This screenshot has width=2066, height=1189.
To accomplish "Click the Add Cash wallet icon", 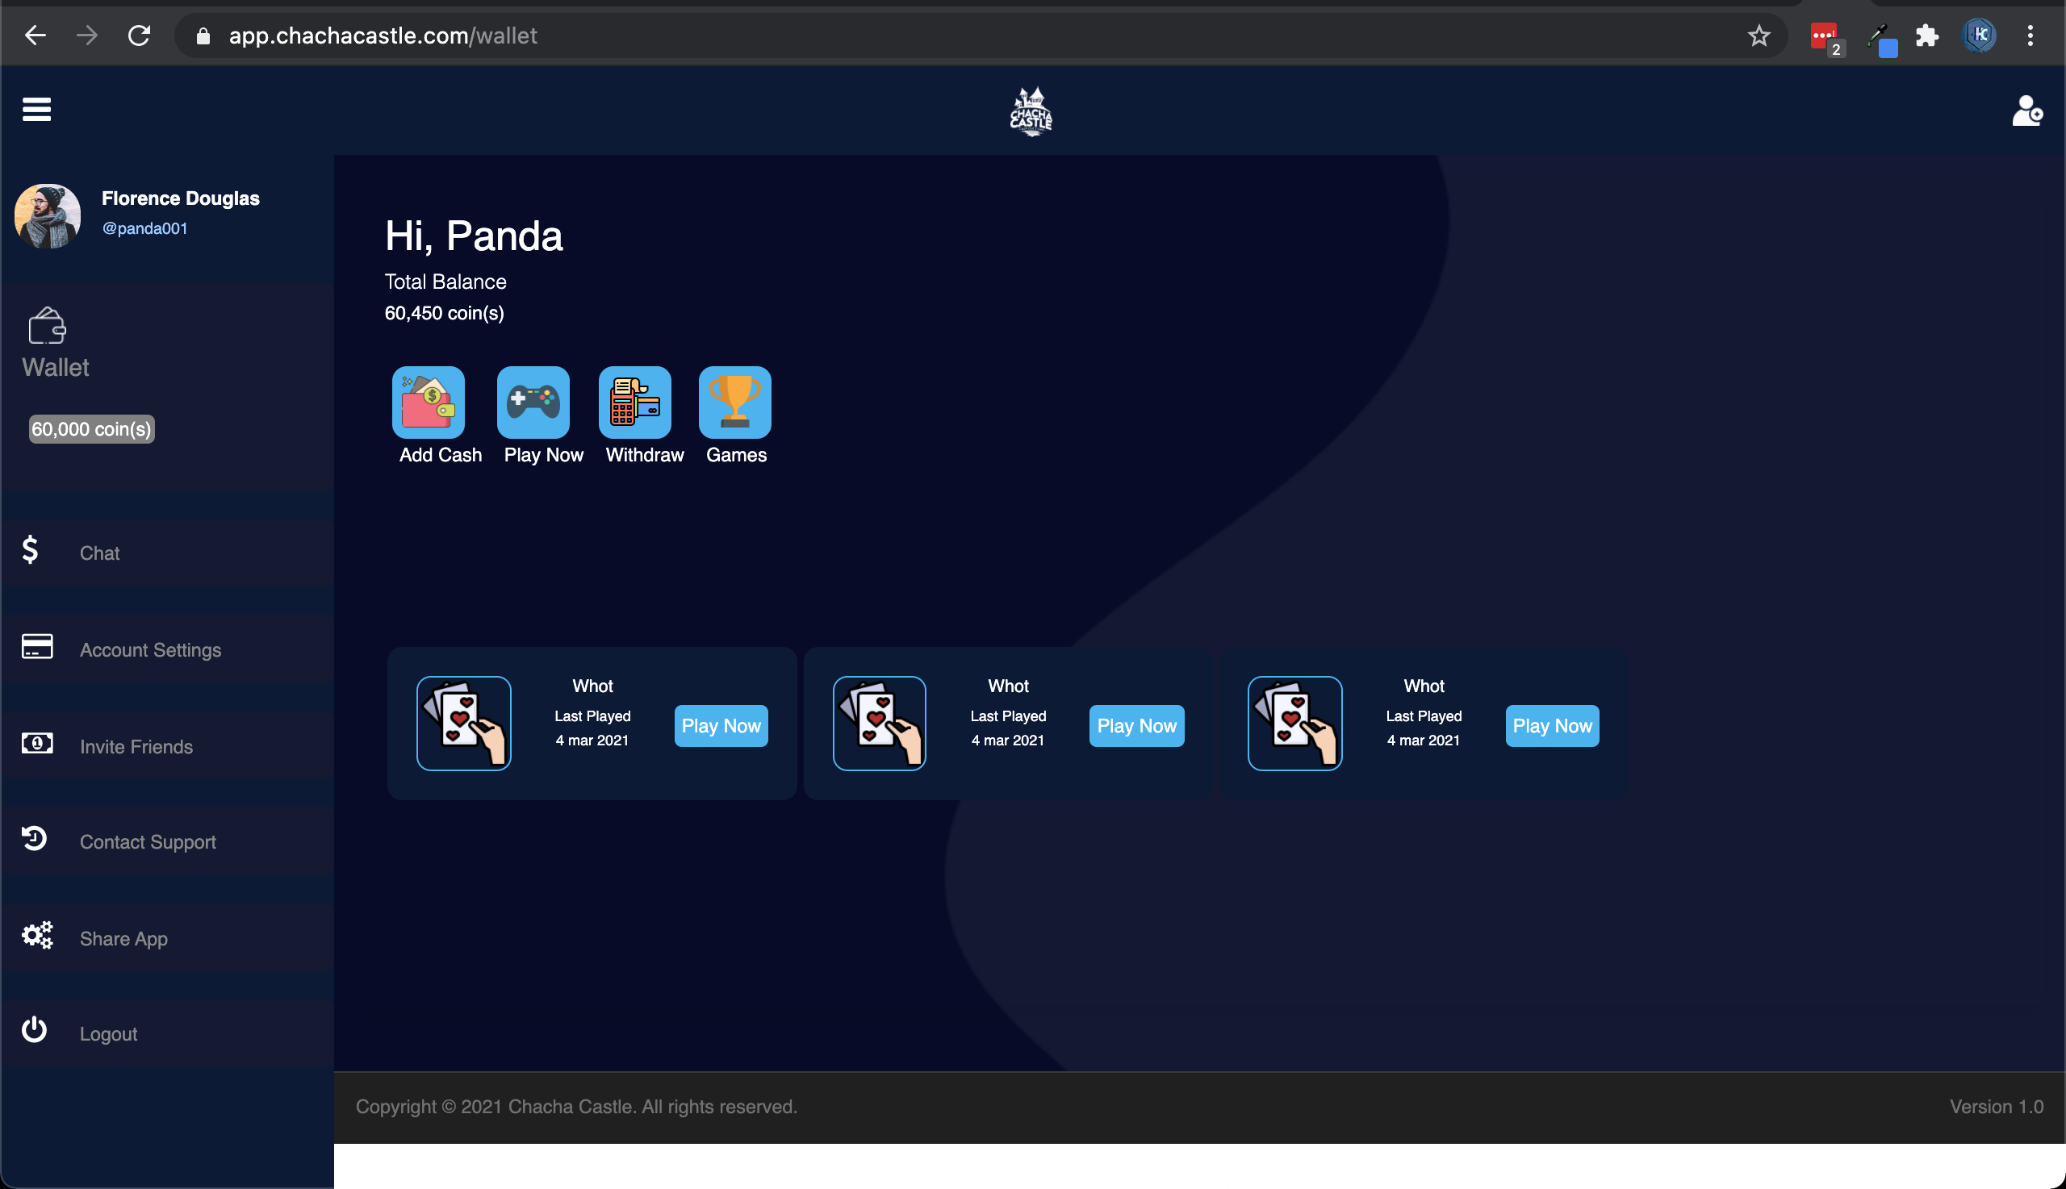I will 428,402.
